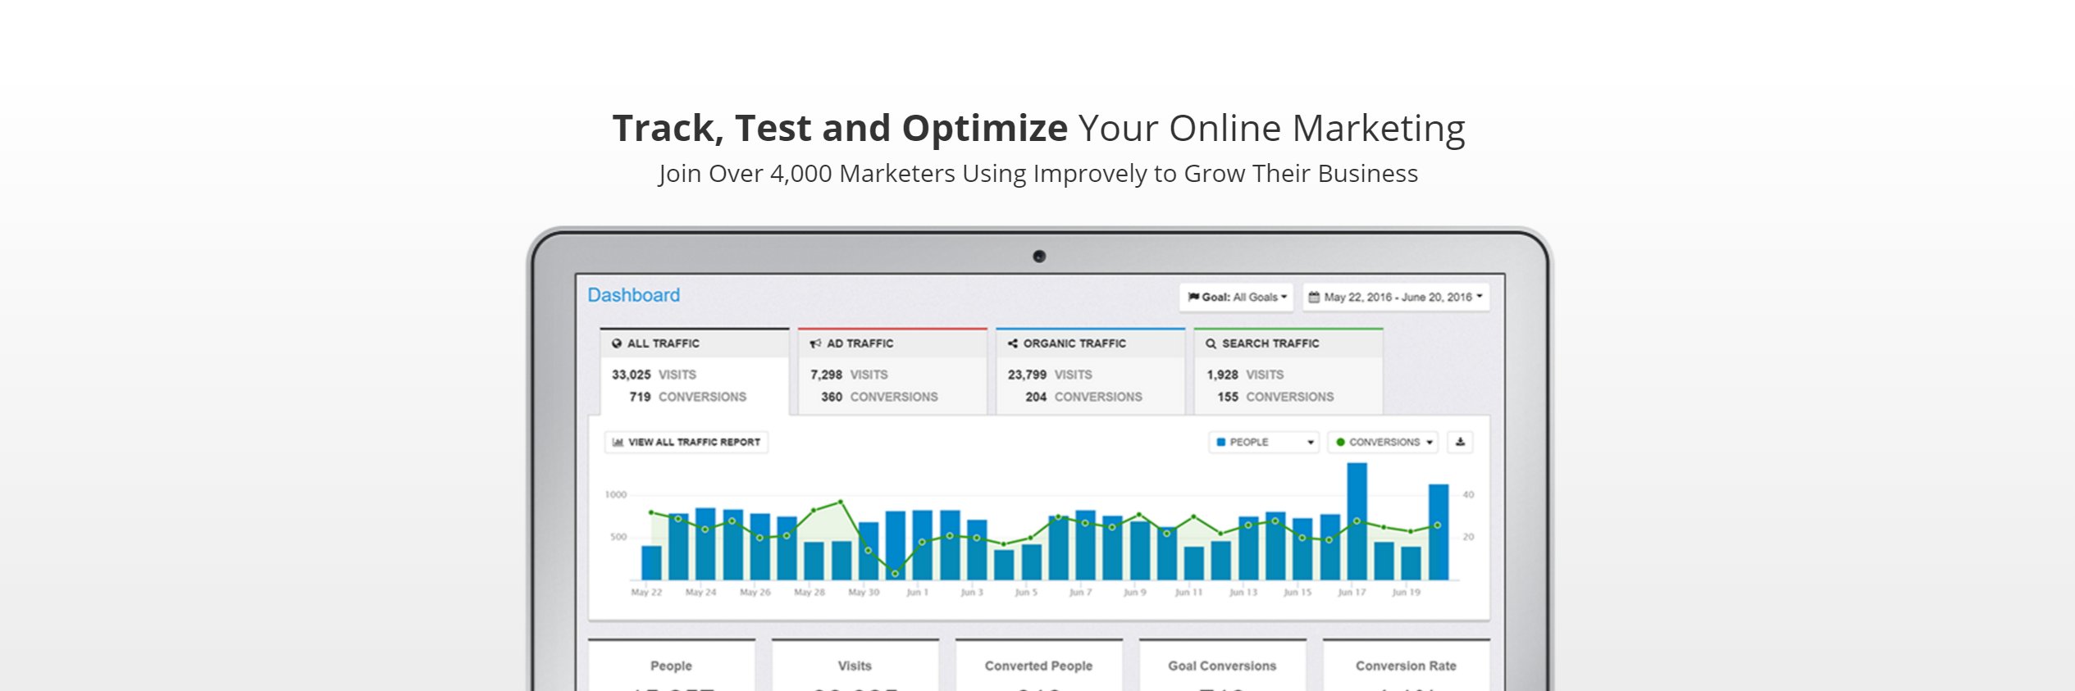Screen dimensions: 2075x691
Task: Click View All Traffic Report button
Action: (x=686, y=442)
